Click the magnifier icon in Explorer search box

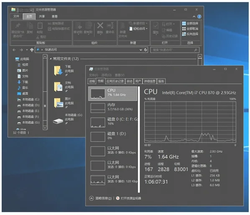196,50
